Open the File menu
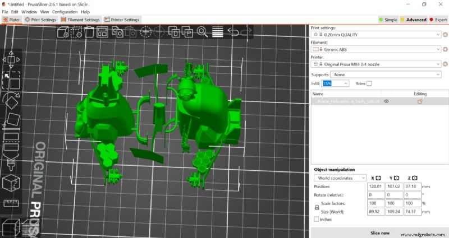449x238 pixels. [x=5, y=12]
